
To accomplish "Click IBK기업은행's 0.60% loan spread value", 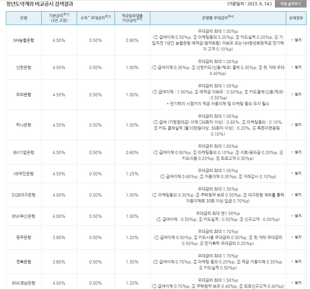I will [132, 153].
